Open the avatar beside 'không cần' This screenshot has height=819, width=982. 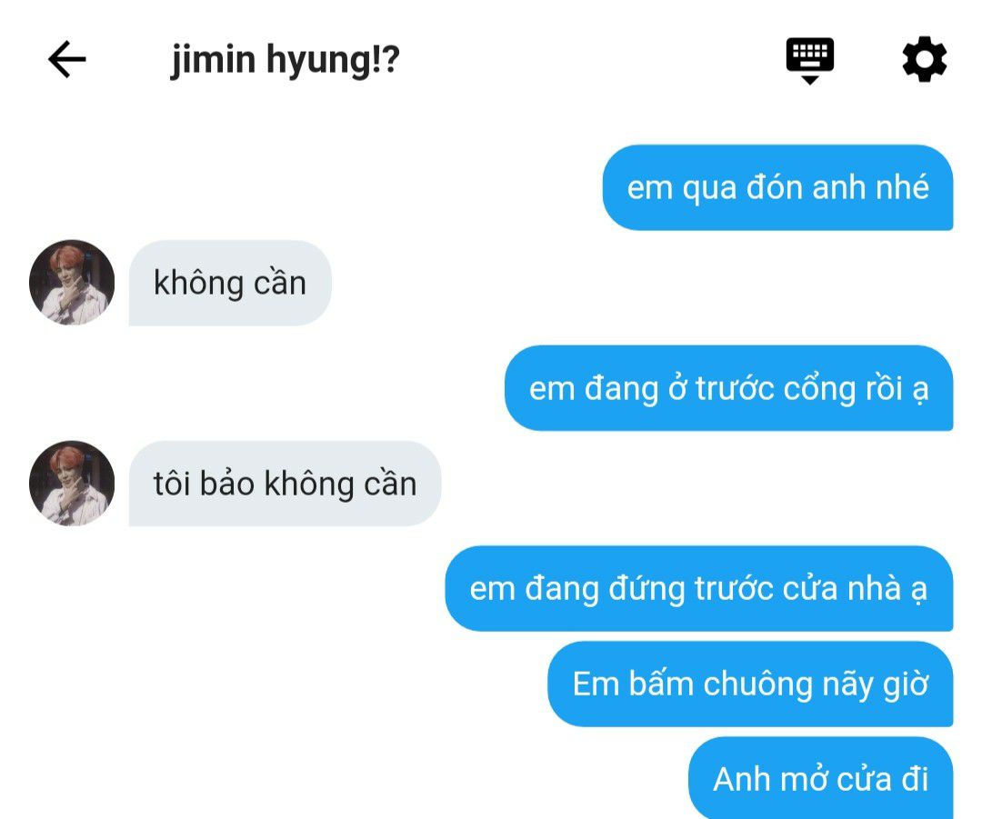click(x=72, y=283)
